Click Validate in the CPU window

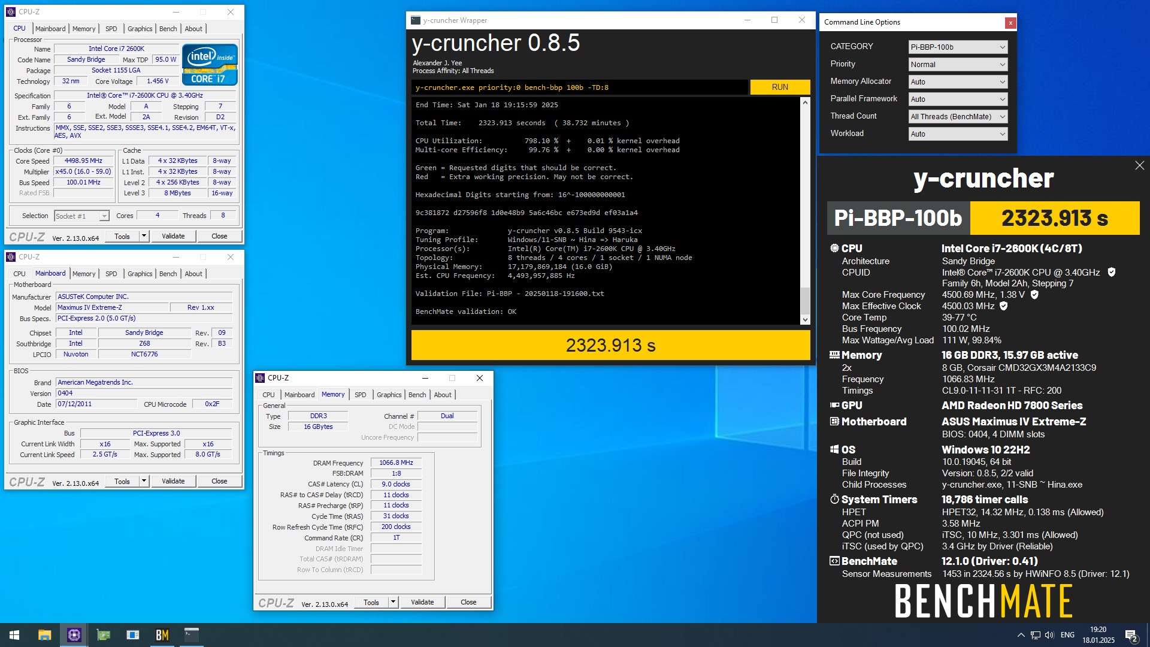pyautogui.click(x=173, y=236)
